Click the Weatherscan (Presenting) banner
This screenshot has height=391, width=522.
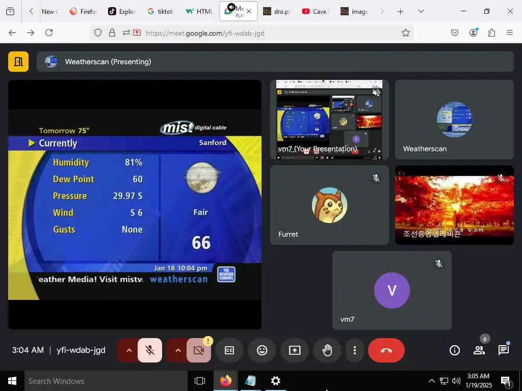coord(275,62)
